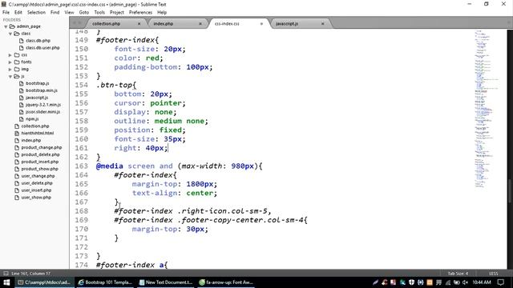The image size is (513, 288).
Task: Open javascript.js in the sidebar
Action: point(37,98)
